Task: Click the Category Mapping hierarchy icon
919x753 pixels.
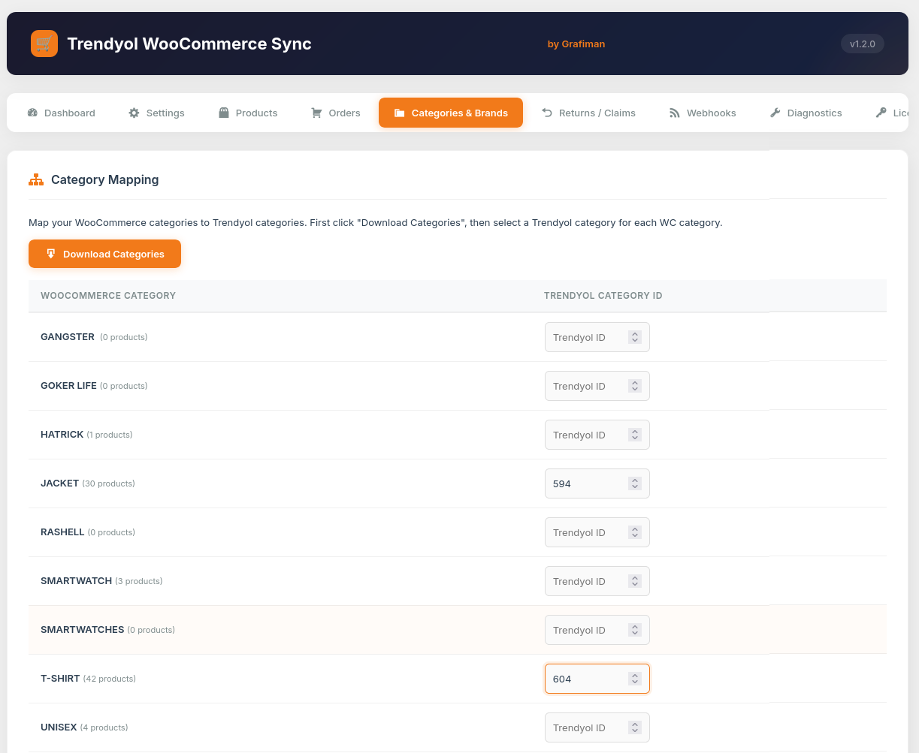Action: point(36,179)
